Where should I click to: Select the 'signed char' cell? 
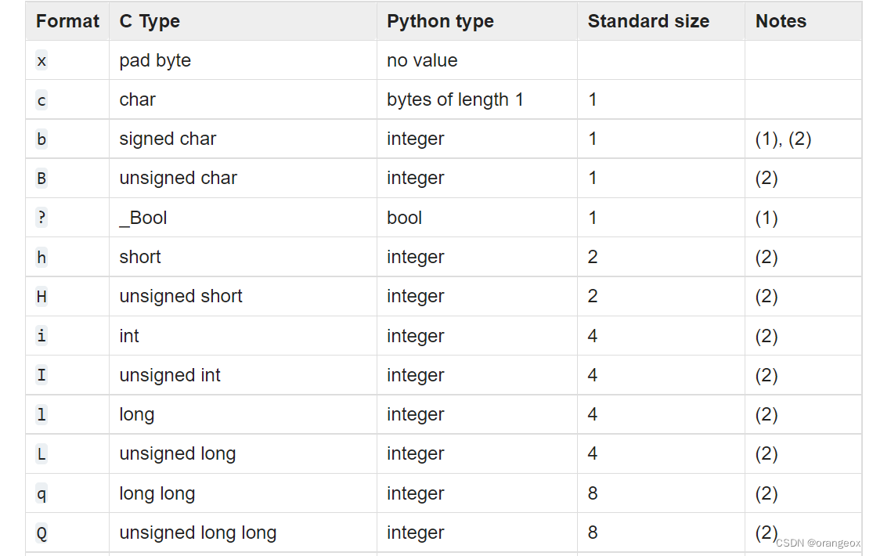tap(168, 139)
